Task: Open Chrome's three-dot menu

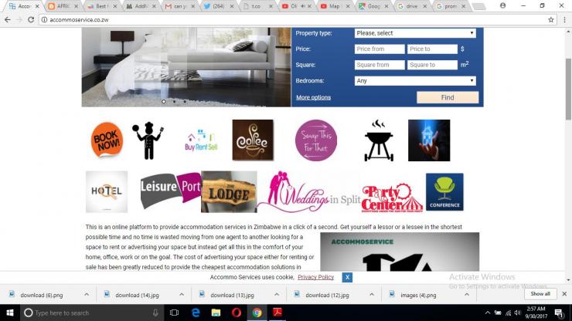Action: pyautogui.click(x=564, y=19)
